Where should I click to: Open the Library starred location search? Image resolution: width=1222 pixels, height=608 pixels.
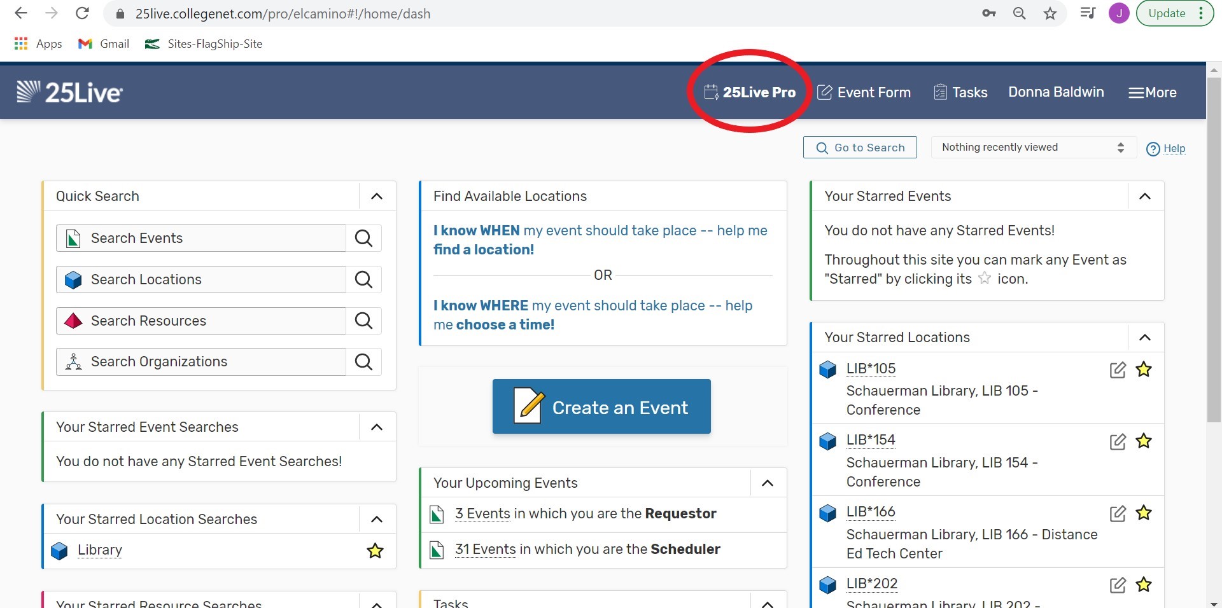click(100, 550)
